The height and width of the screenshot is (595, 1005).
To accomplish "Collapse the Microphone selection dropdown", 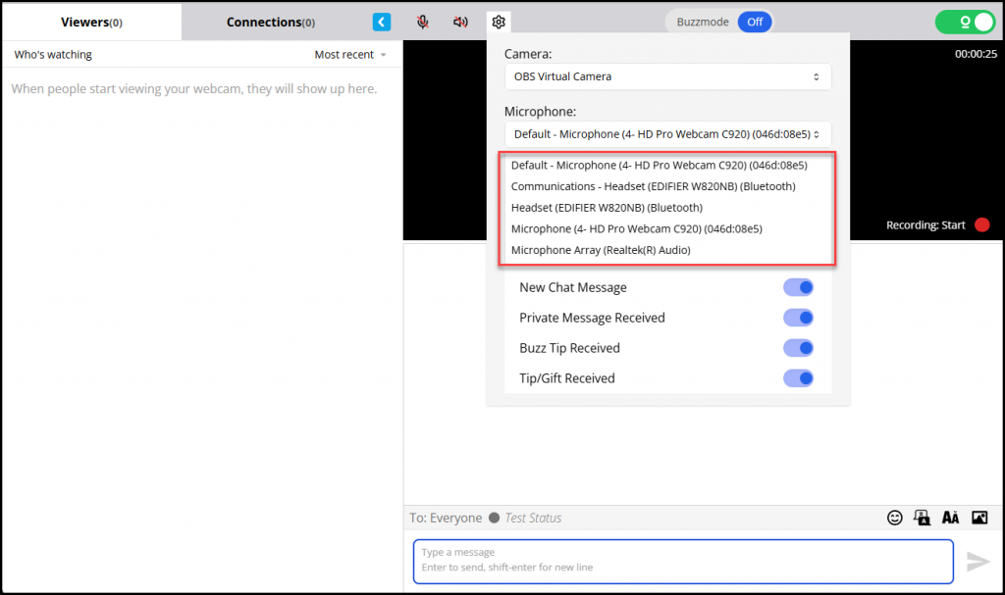I will (x=667, y=134).
